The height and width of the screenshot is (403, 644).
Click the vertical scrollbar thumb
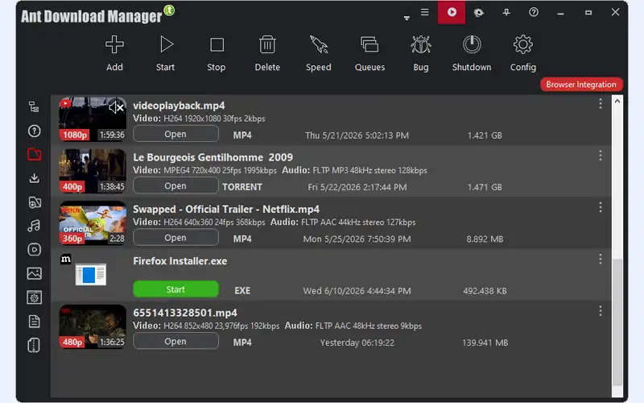pyautogui.click(x=617, y=322)
